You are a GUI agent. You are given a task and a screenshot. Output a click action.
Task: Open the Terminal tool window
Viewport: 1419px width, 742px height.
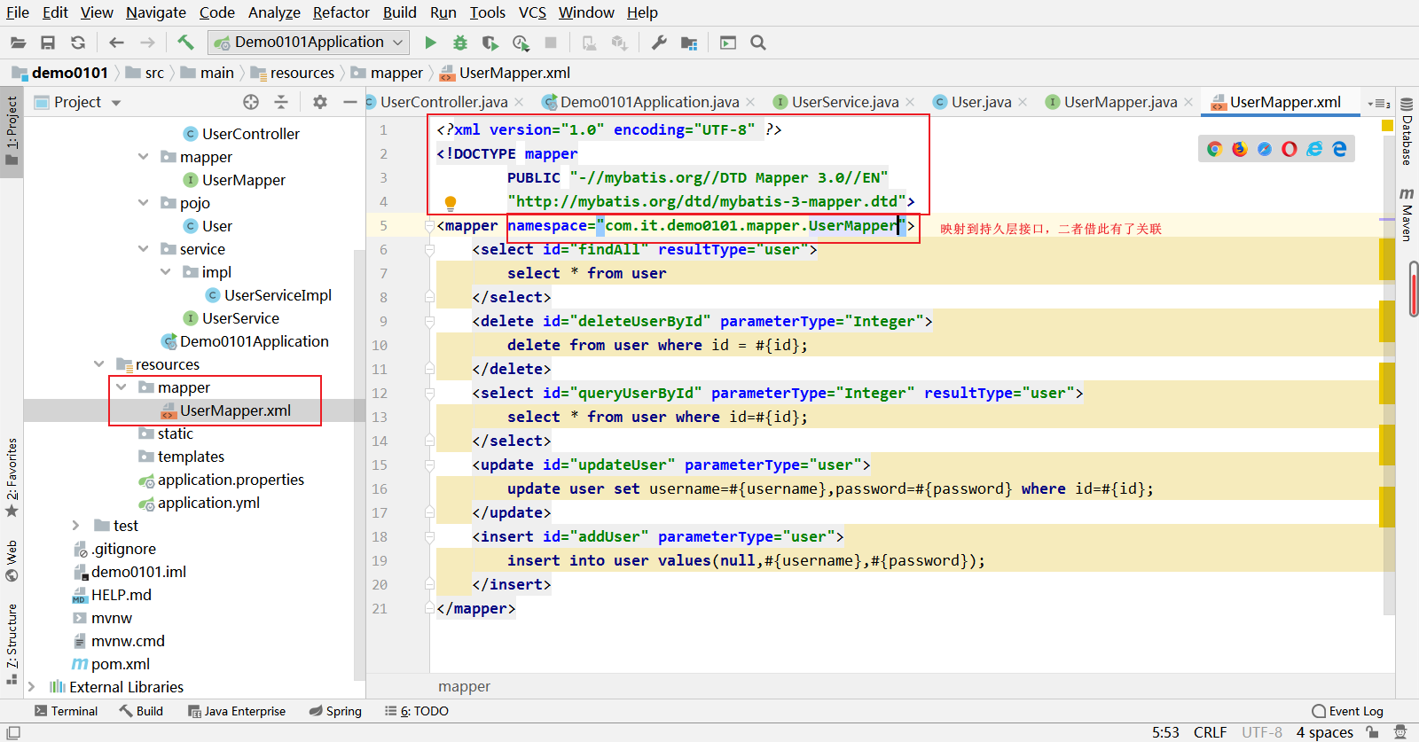coord(66,711)
